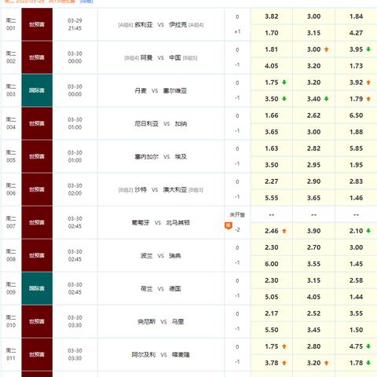Select handicap odds 6.00 in match 008
The width and height of the screenshot is (377, 377).
[272, 264]
